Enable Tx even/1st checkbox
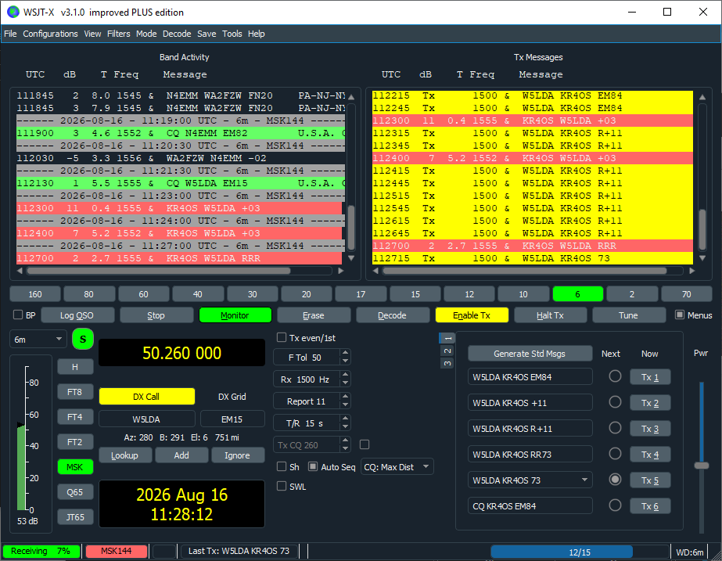Viewport: 722px width, 561px height. point(282,337)
